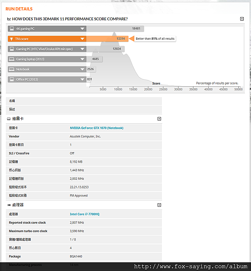Click the laptop icon for Gaming laptop (2013)
This screenshot has width=251, height=271.
(12, 59)
